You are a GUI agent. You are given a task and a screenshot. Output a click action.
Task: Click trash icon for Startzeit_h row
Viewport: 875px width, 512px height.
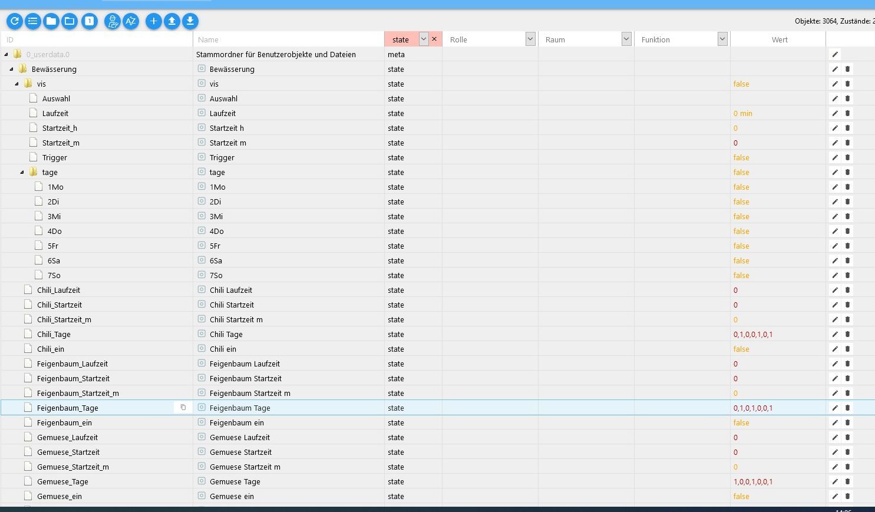[x=848, y=128]
